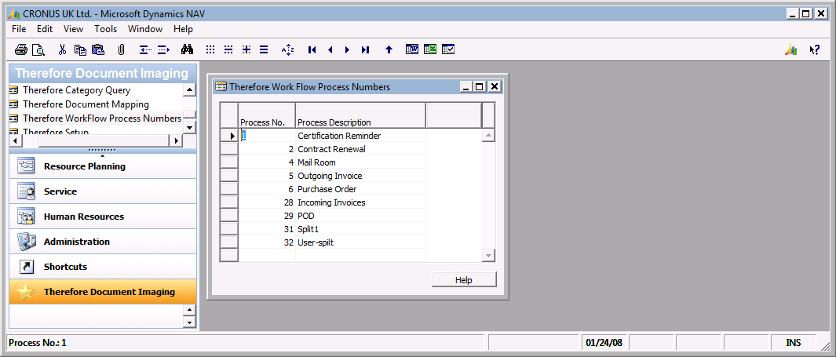This screenshot has height=357, width=836.
Task: Open the Service navigation section
Action: point(103,191)
